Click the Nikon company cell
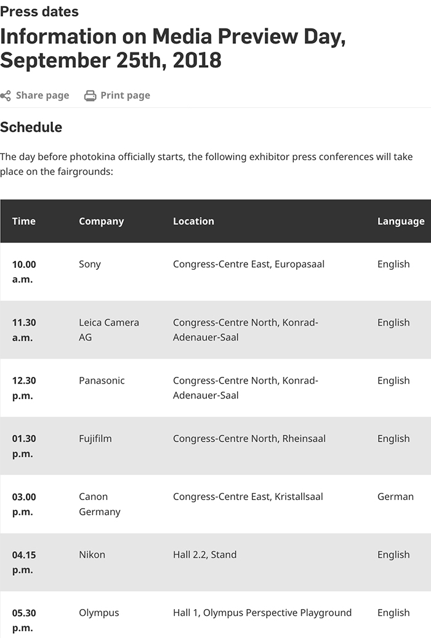 tap(92, 555)
